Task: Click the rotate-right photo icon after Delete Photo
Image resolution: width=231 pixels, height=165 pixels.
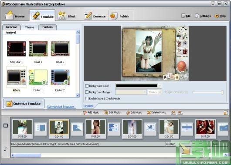Action: 180,112
